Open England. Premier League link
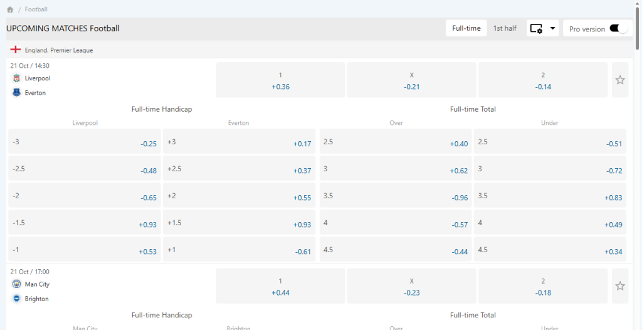 [x=59, y=50]
